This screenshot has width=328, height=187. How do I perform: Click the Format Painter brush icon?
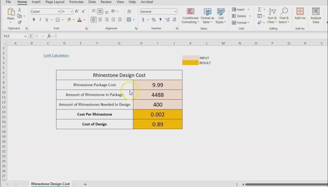(19, 23)
